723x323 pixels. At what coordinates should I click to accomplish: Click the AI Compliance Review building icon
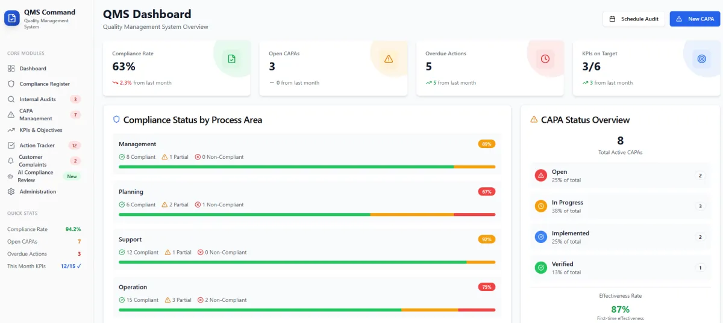tap(11, 176)
